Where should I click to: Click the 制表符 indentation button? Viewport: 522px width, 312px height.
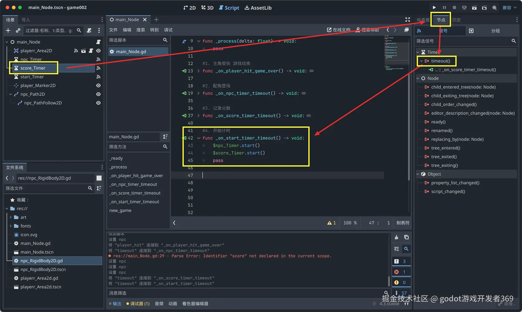[x=403, y=223]
